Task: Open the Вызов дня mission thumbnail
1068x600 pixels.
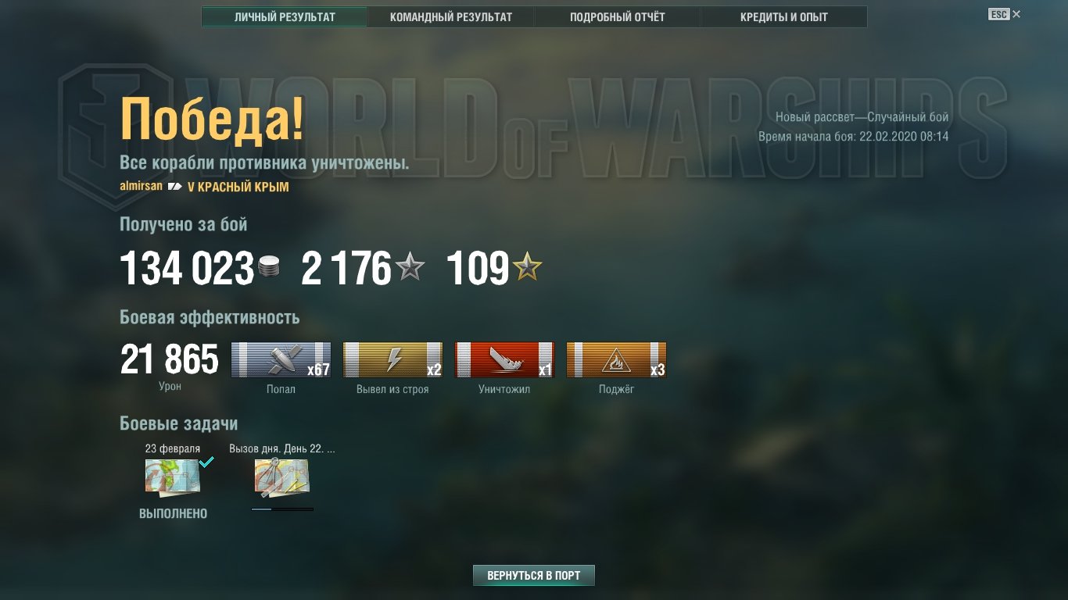Action: pyautogui.click(x=282, y=477)
